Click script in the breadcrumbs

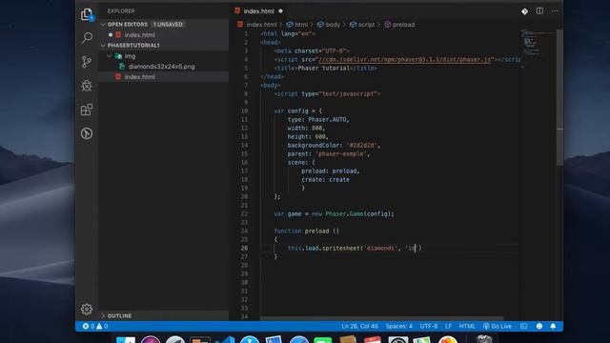pyautogui.click(x=366, y=25)
